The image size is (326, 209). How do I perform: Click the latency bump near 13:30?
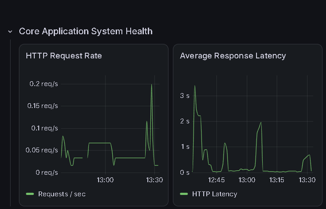click(307, 157)
